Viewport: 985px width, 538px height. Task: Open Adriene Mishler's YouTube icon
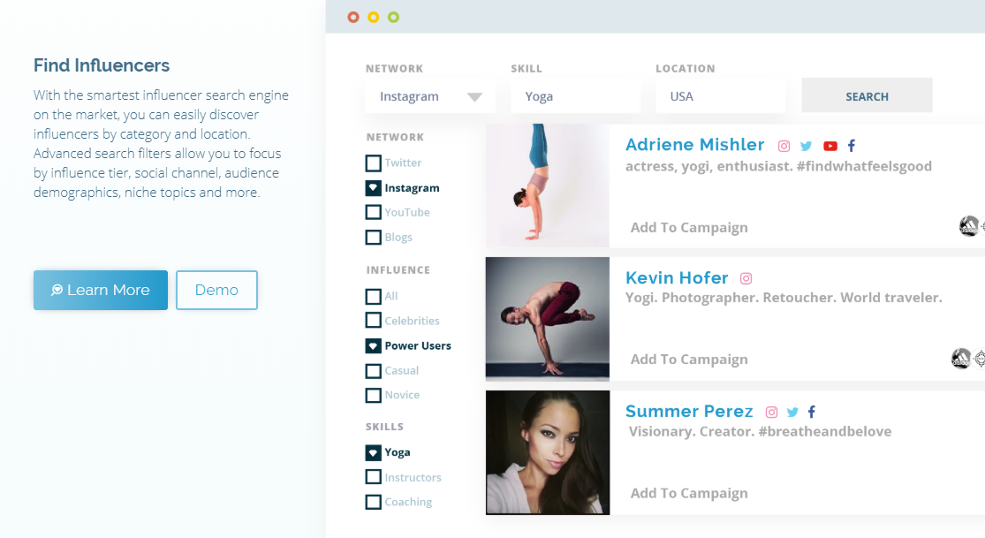point(830,146)
